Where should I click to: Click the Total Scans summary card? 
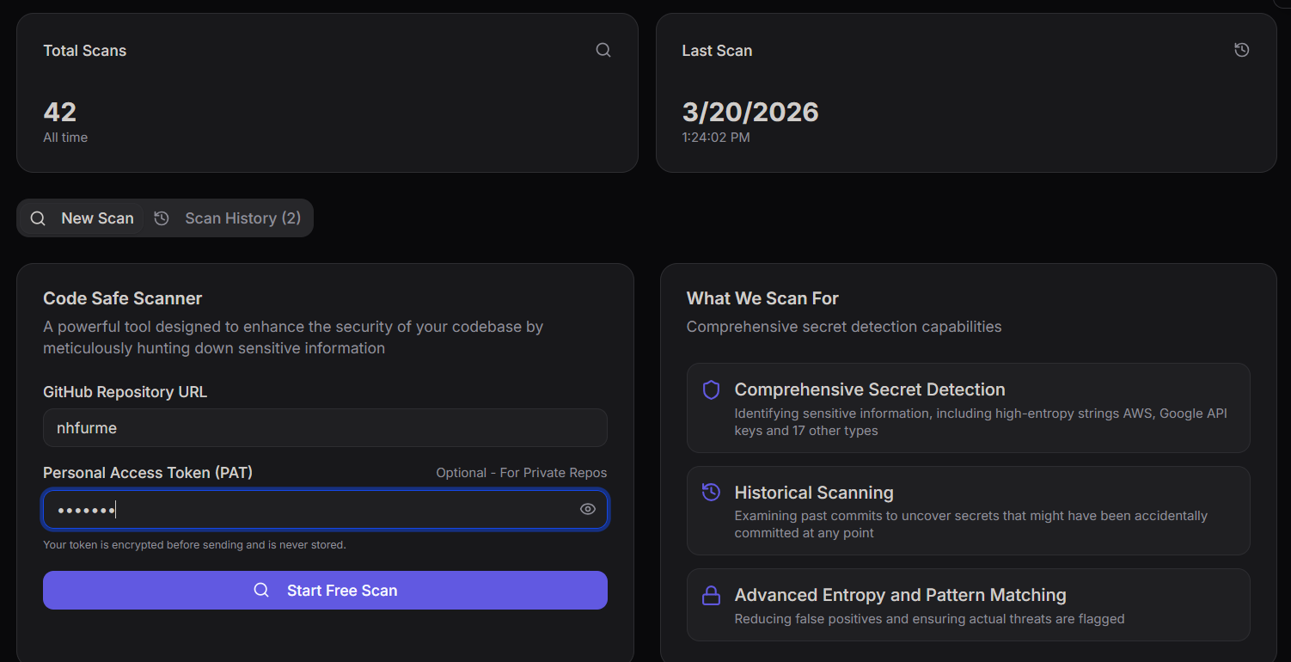click(327, 93)
